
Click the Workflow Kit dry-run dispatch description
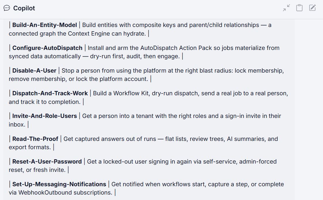click(148, 98)
